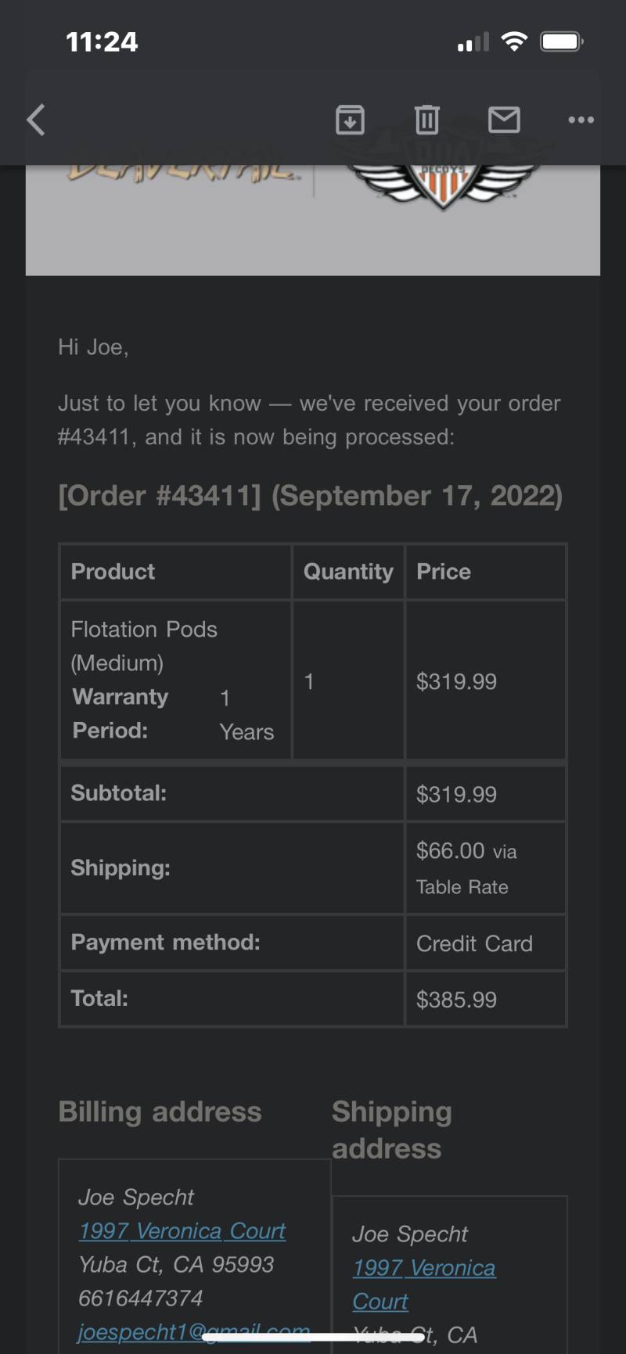Select the Flotation Pods (Medium) product cell
This screenshot has height=1354, width=626.
pyautogui.click(x=175, y=680)
